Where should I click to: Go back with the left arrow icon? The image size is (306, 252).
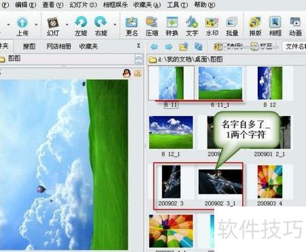click(154, 47)
